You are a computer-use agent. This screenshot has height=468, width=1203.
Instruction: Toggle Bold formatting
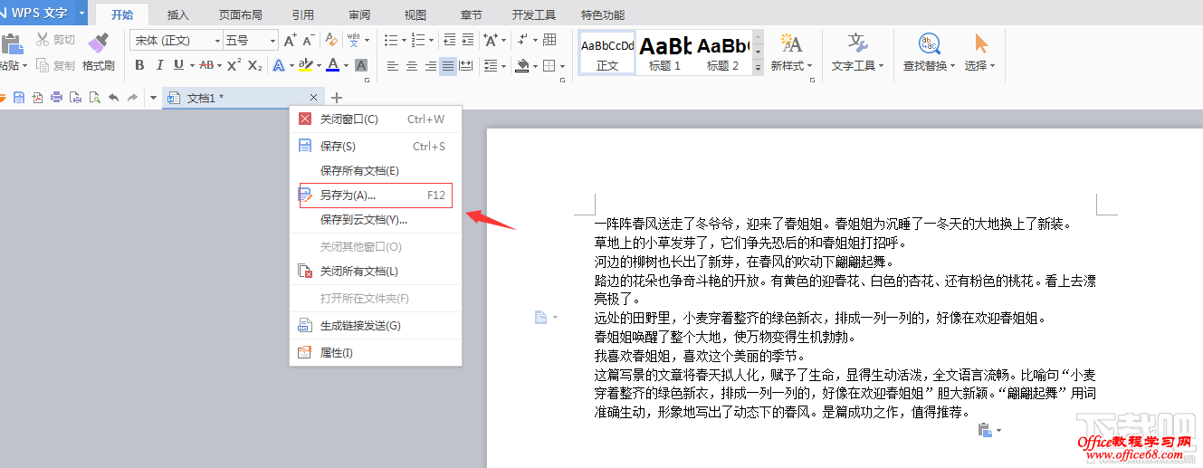139,65
